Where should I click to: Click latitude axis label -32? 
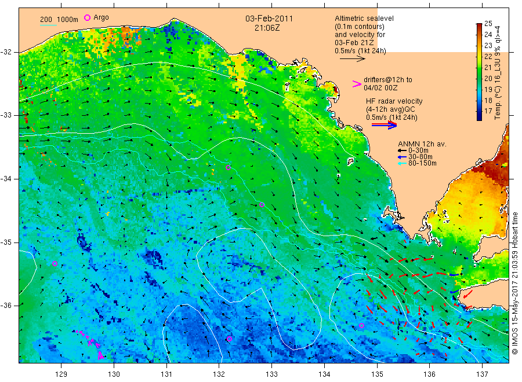pyautogui.click(x=6, y=52)
